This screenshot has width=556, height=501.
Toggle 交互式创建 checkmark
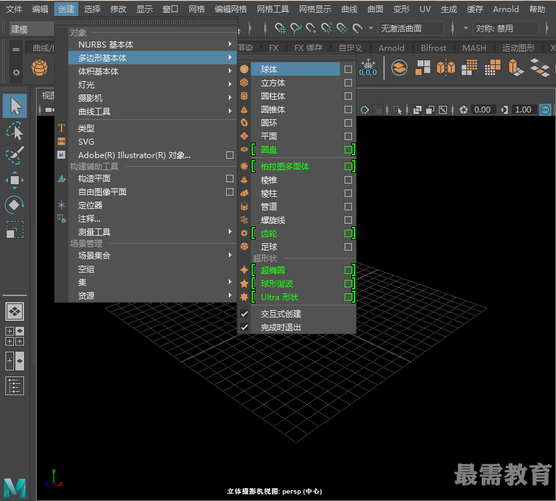pos(244,313)
